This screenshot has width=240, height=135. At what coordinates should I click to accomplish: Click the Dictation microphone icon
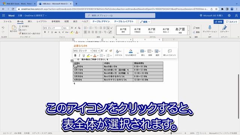click(x=210, y=27)
